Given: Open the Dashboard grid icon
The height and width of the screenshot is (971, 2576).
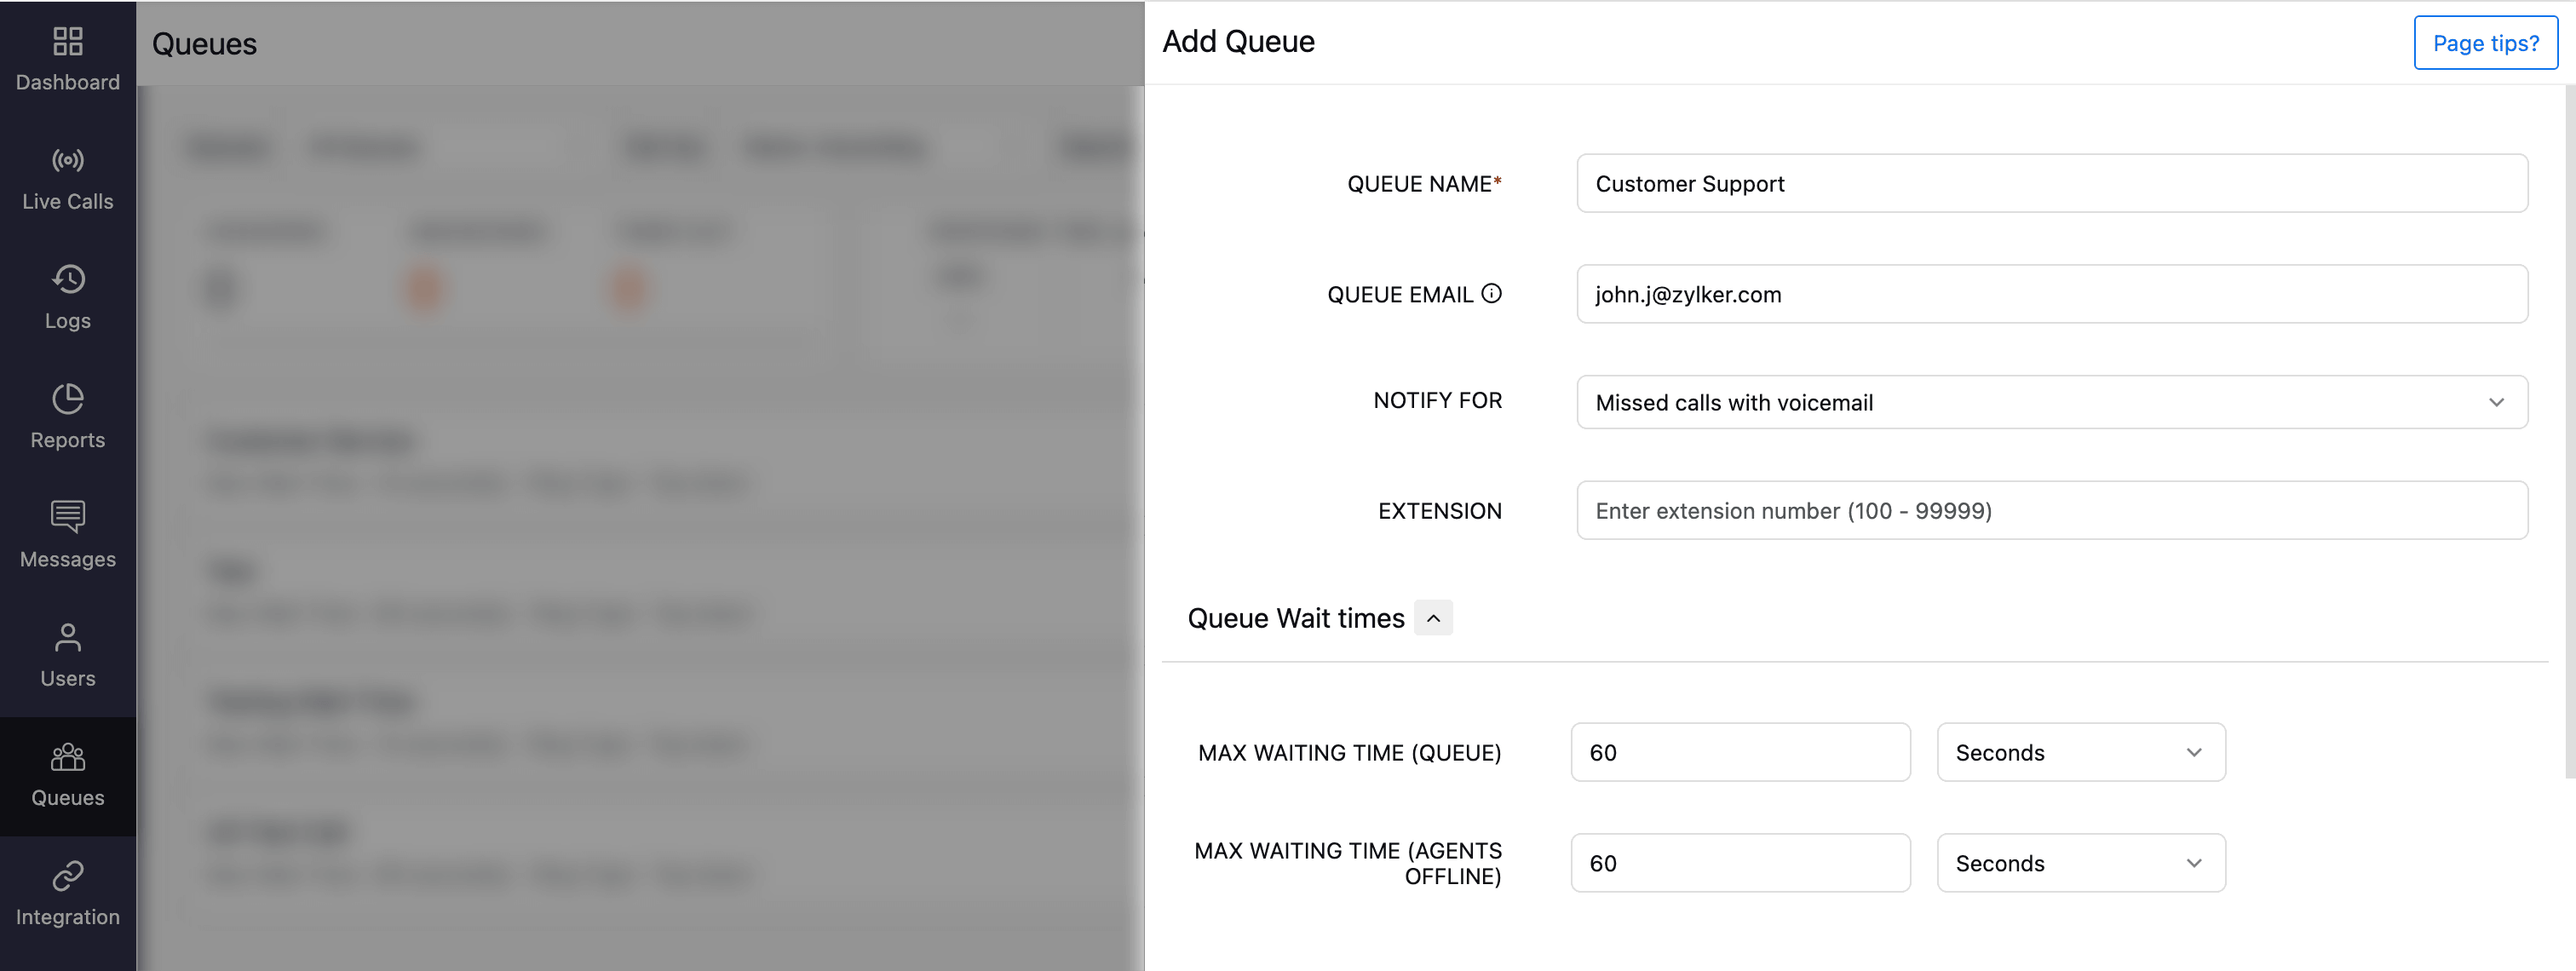Looking at the screenshot, I should 68,42.
